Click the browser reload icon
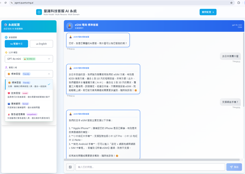 6,3
